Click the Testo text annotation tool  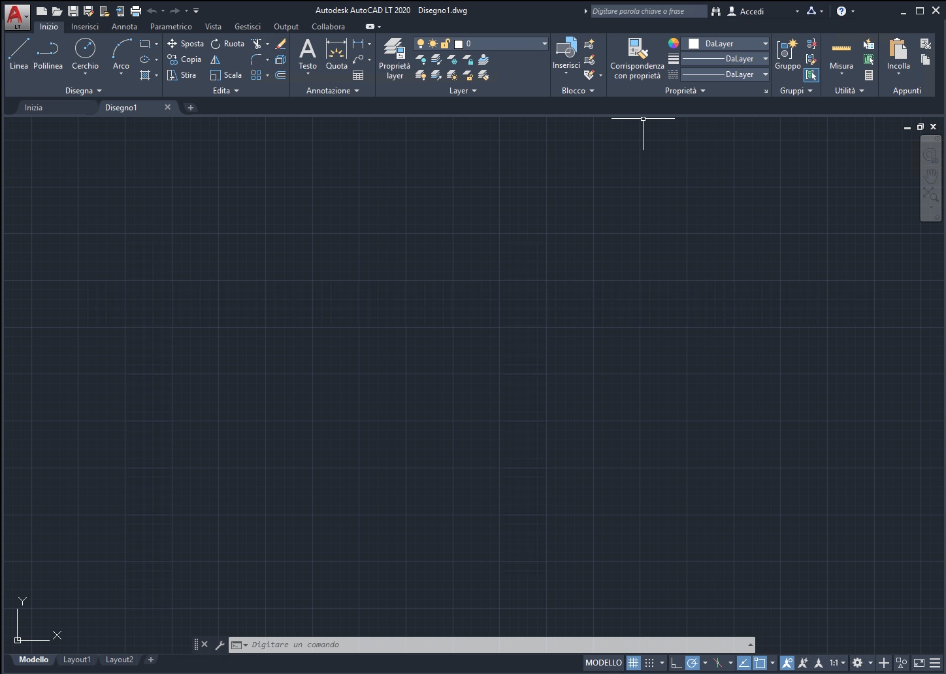click(307, 54)
